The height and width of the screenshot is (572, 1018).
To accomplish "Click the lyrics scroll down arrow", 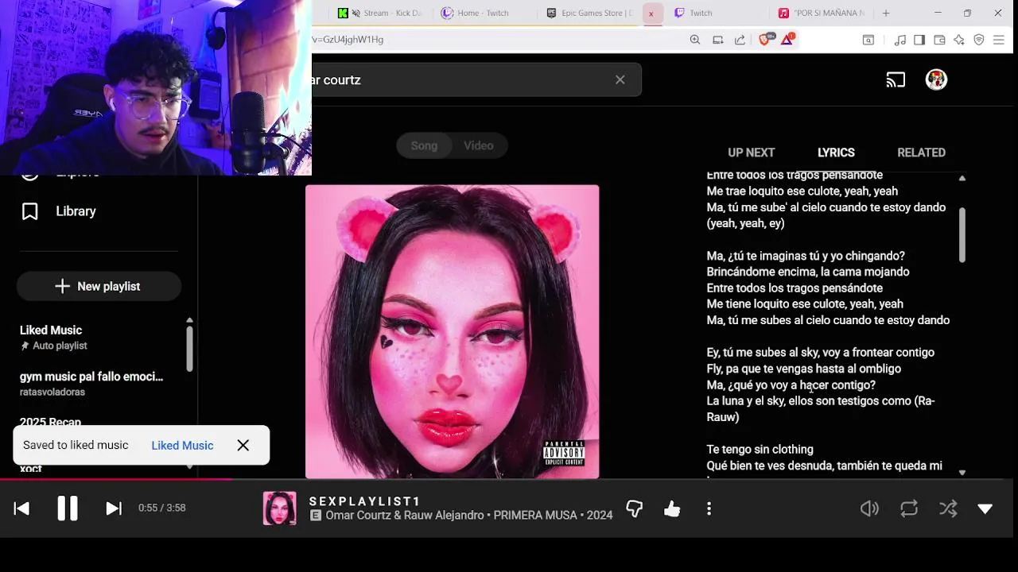I will click(x=962, y=473).
